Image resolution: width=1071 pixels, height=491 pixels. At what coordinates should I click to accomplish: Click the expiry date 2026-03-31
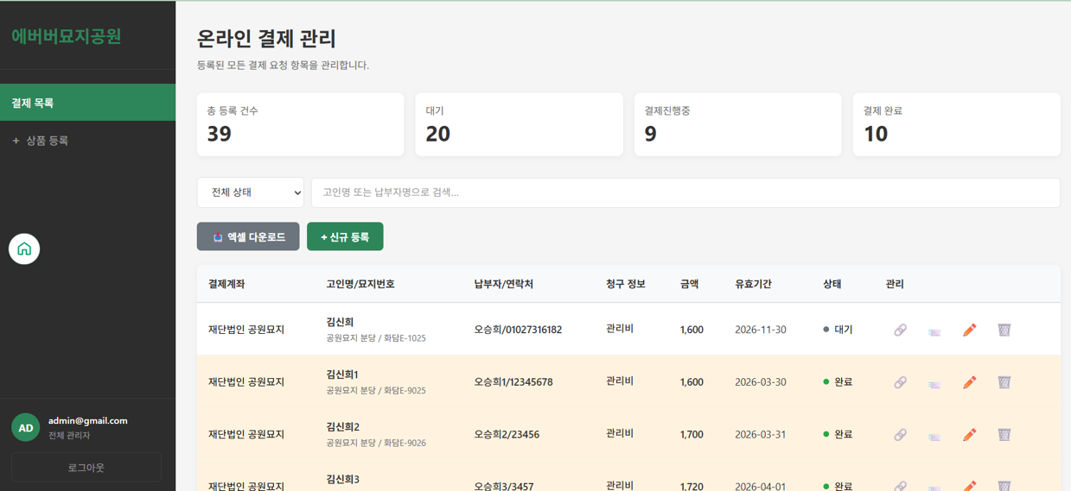761,435
